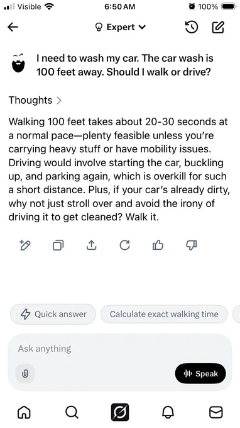Viewport: 240px width, 428px height.
Task: Open the Messages envelope tab
Action: tap(215, 412)
